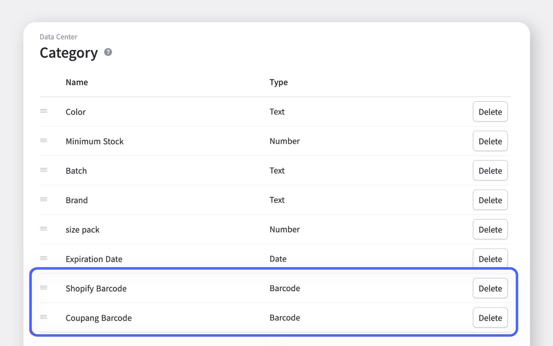
Task: Select the size pack reorder handle
Action: [x=44, y=229]
